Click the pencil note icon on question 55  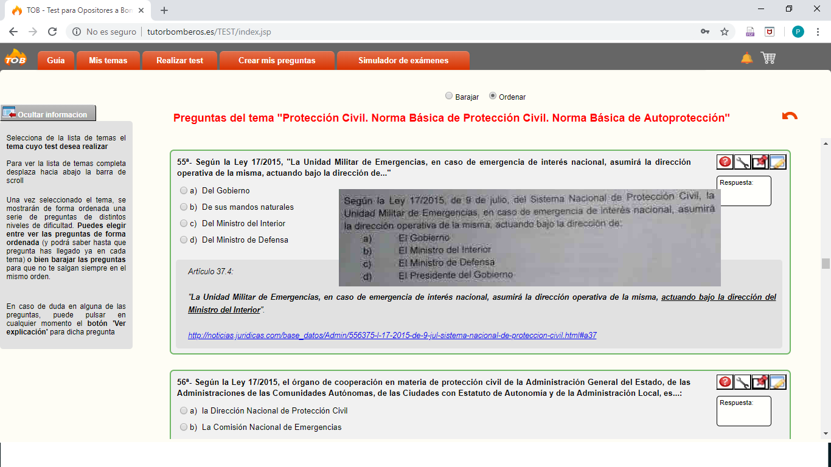pos(778,162)
